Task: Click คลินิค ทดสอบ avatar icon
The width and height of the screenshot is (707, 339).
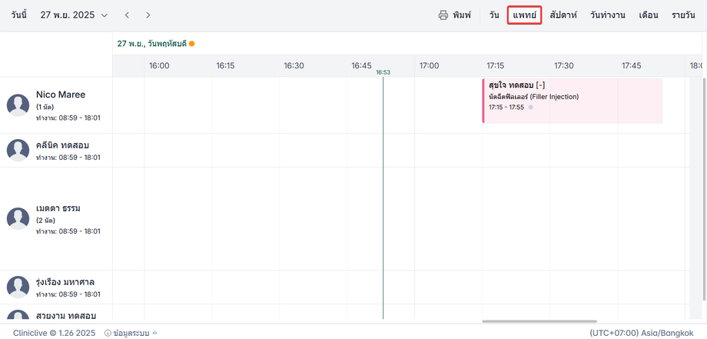Action: coord(18,151)
